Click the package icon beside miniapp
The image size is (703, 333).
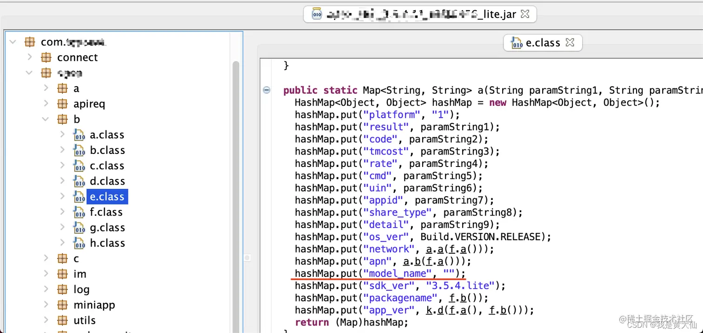62,305
